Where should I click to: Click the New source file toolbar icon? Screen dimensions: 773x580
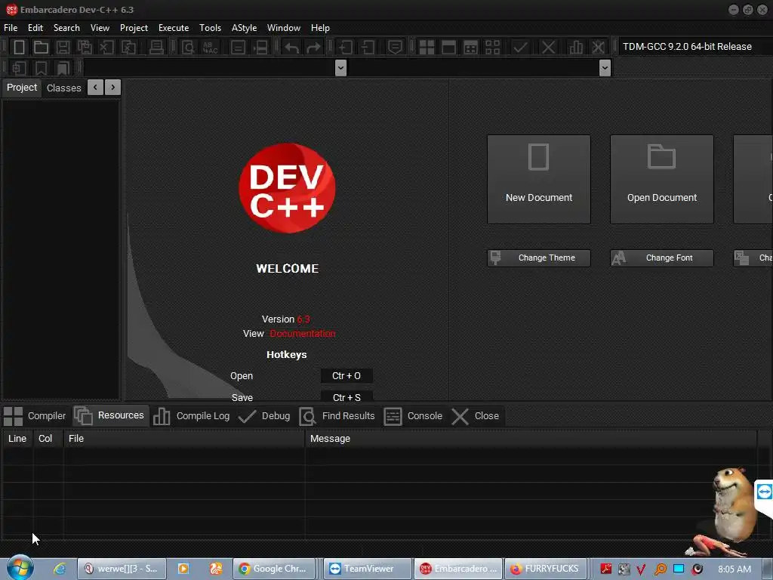pyautogui.click(x=19, y=48)
